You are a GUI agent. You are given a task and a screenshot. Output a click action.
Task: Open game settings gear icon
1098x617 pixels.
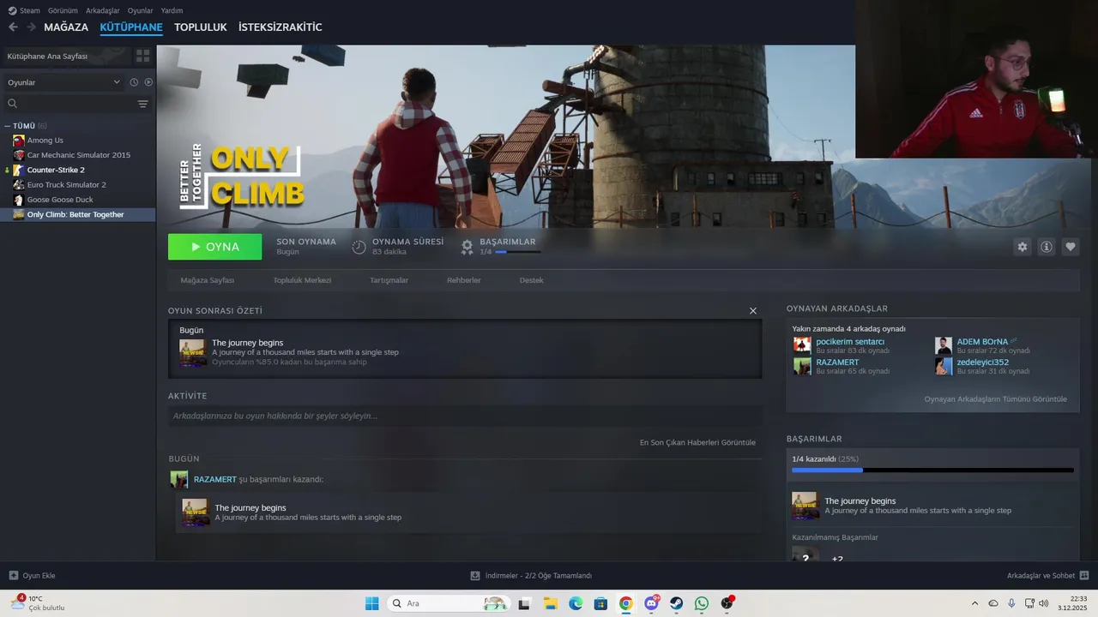1022,247
